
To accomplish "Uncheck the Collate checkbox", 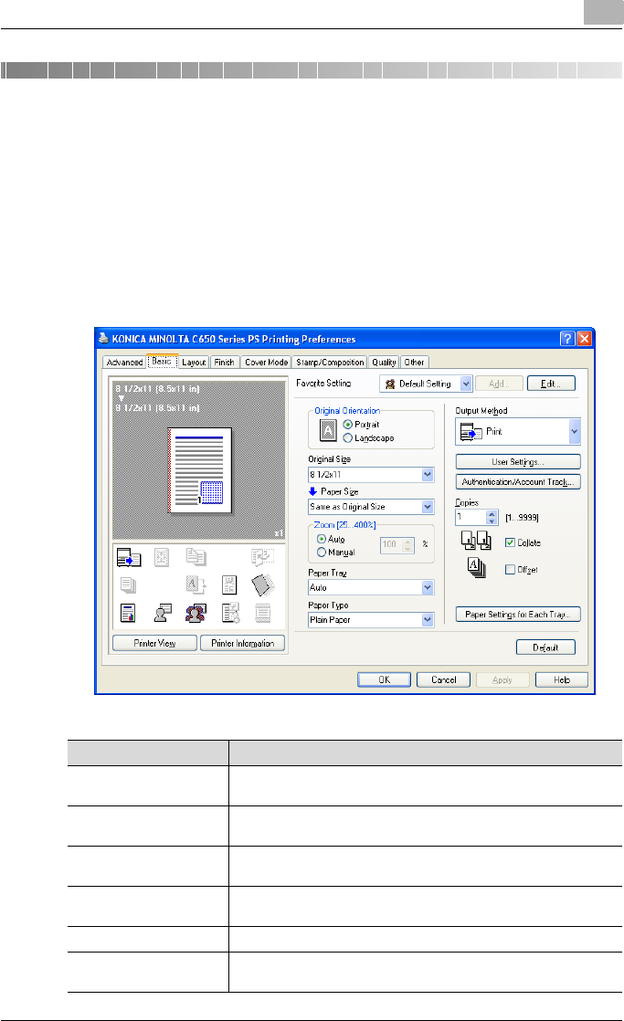I will (x=510, y=542).
